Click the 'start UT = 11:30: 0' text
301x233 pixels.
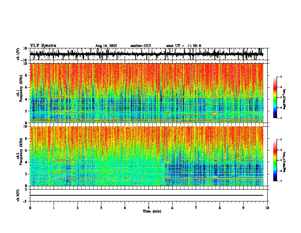coord(184,46)
